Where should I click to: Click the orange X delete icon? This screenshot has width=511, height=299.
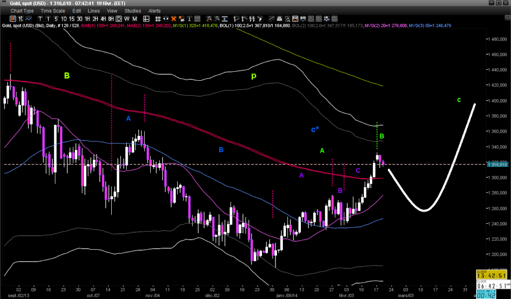[174, 19]
